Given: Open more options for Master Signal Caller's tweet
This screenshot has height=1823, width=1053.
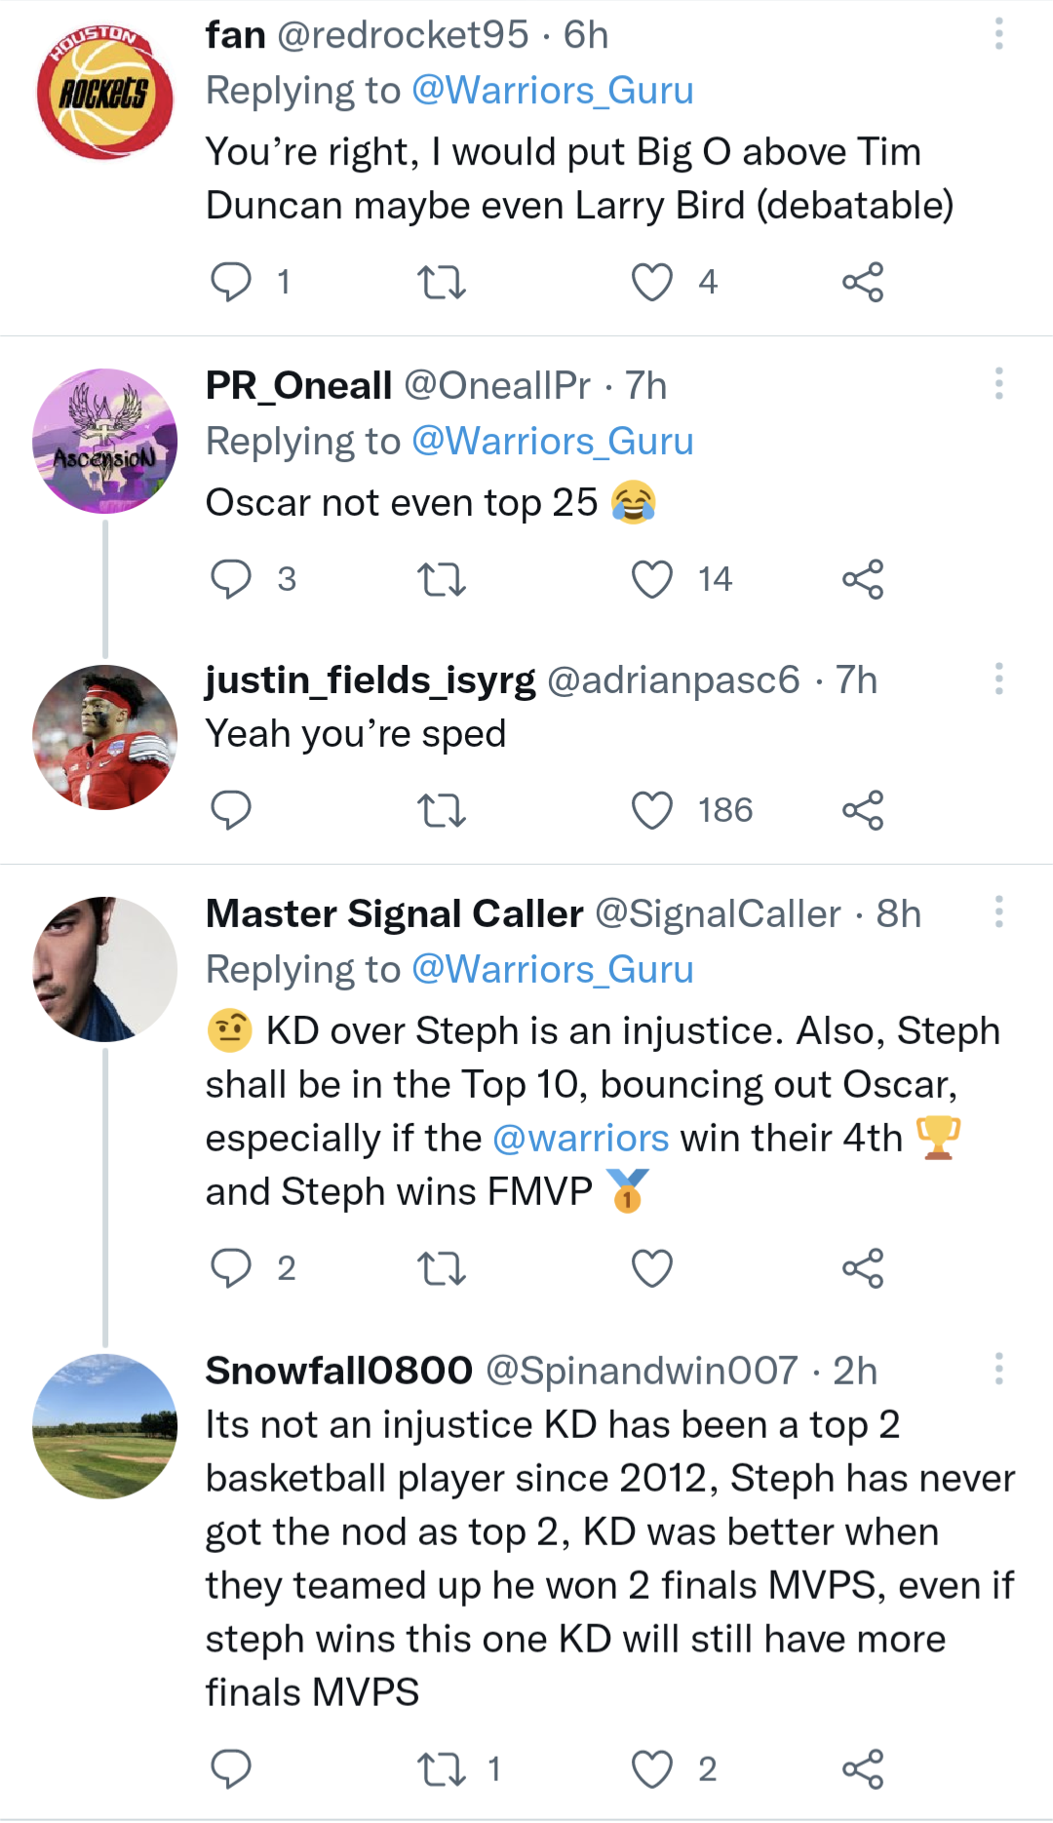Looking at the screenshot, I should (x=998, y=912).
